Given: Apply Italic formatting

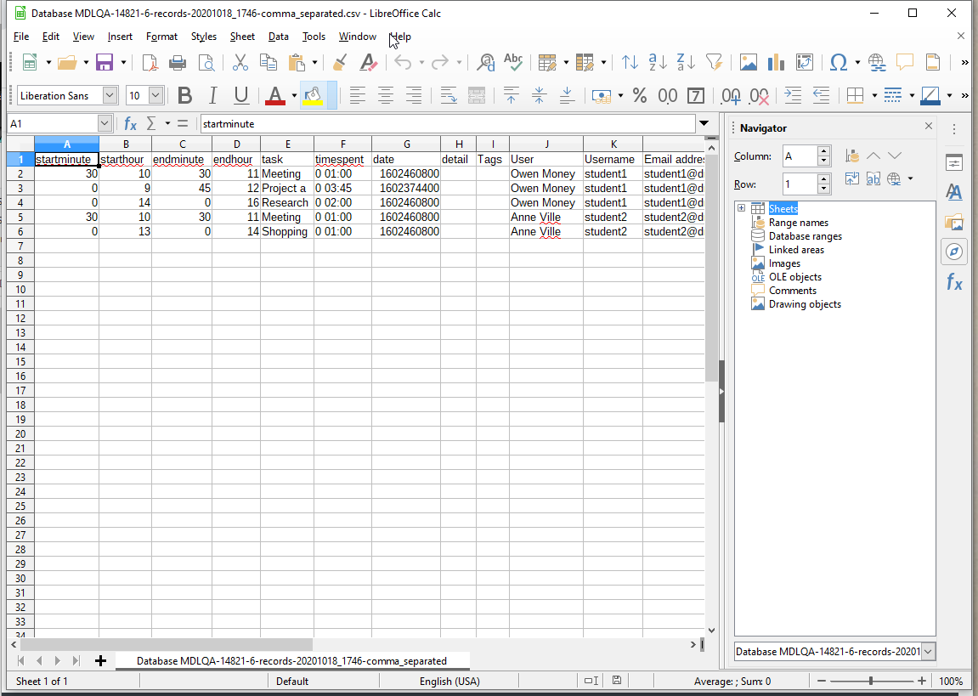Looking at the screenshot, I should pyautogui.click(x=212, y=95).
